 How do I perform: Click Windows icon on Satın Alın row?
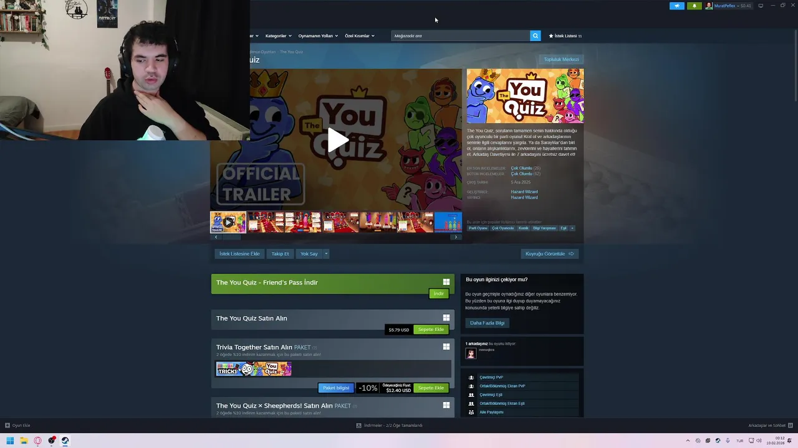click(x=446, y=318)
